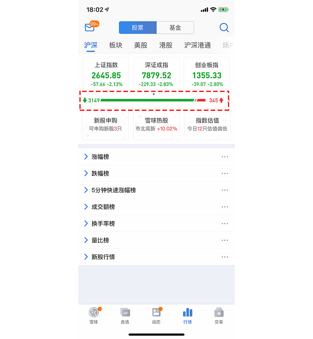Screen dimensions: 313x339
Task: Select the 板块 tab
Action: [x=116, y=45]
